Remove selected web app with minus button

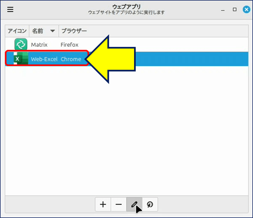[x=118, y=205]
